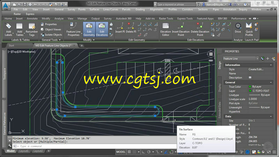Toggle snap mode in status bar

(134, 152)
